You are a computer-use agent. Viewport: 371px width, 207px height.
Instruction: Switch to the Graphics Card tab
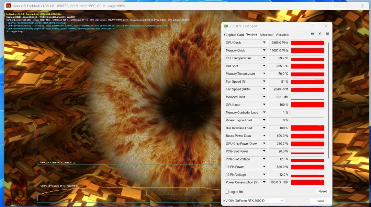[x=234, y=35]
